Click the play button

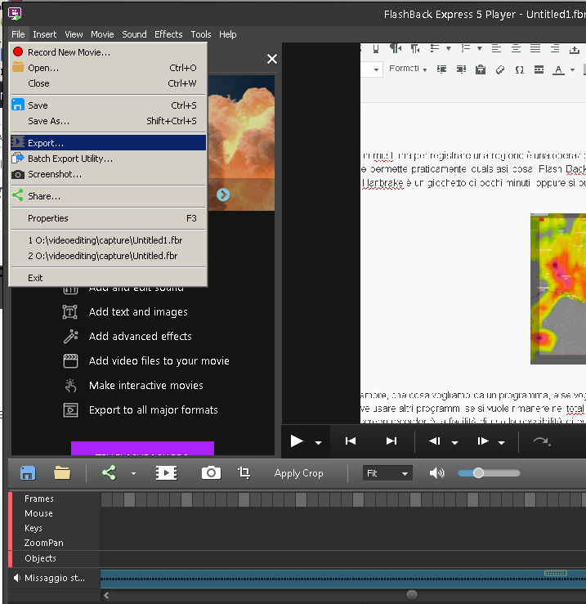coord(297,441)
